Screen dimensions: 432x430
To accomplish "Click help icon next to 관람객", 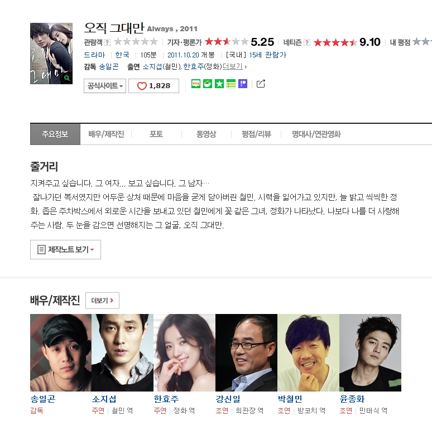I will point(107,42).
